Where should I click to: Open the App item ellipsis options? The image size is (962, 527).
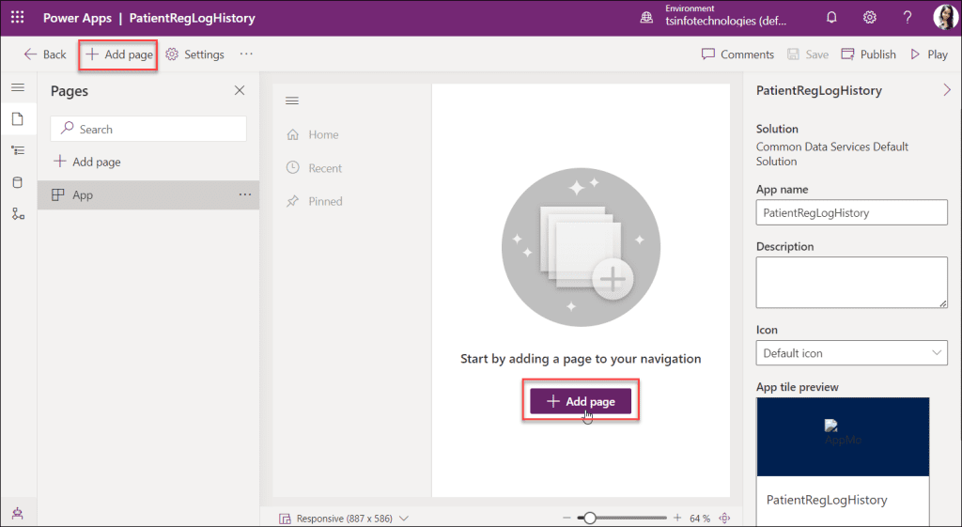click(x=245, y=194)
